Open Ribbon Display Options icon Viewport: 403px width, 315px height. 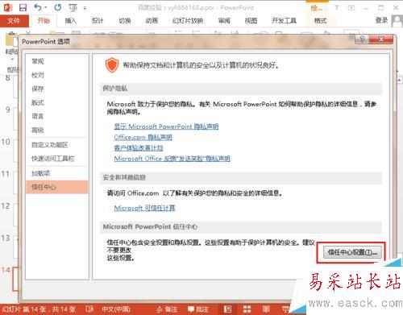351,8
